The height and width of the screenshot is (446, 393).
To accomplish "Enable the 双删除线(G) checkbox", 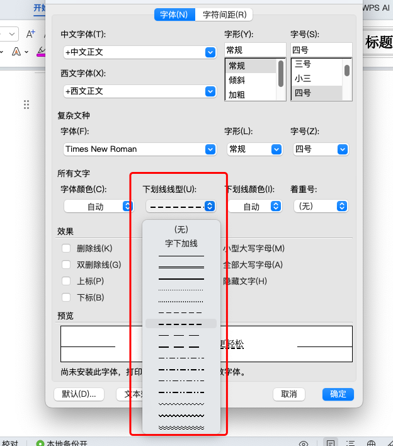I will [66, 265].
